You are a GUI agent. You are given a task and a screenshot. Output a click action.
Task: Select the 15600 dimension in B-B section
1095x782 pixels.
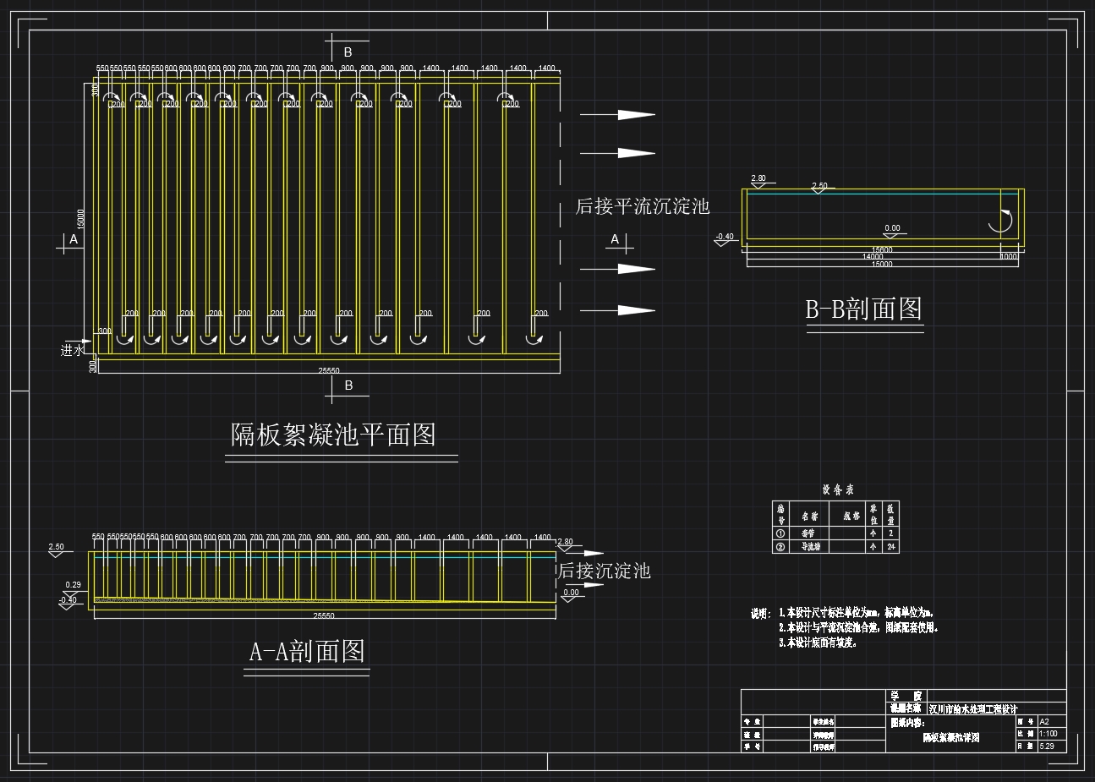(882, 250)
